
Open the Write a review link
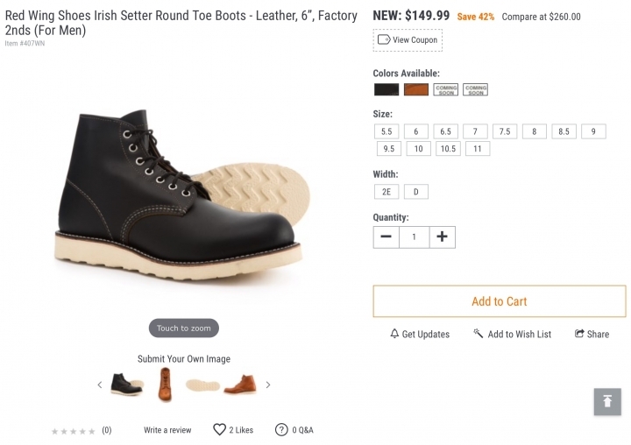[167, 430]
